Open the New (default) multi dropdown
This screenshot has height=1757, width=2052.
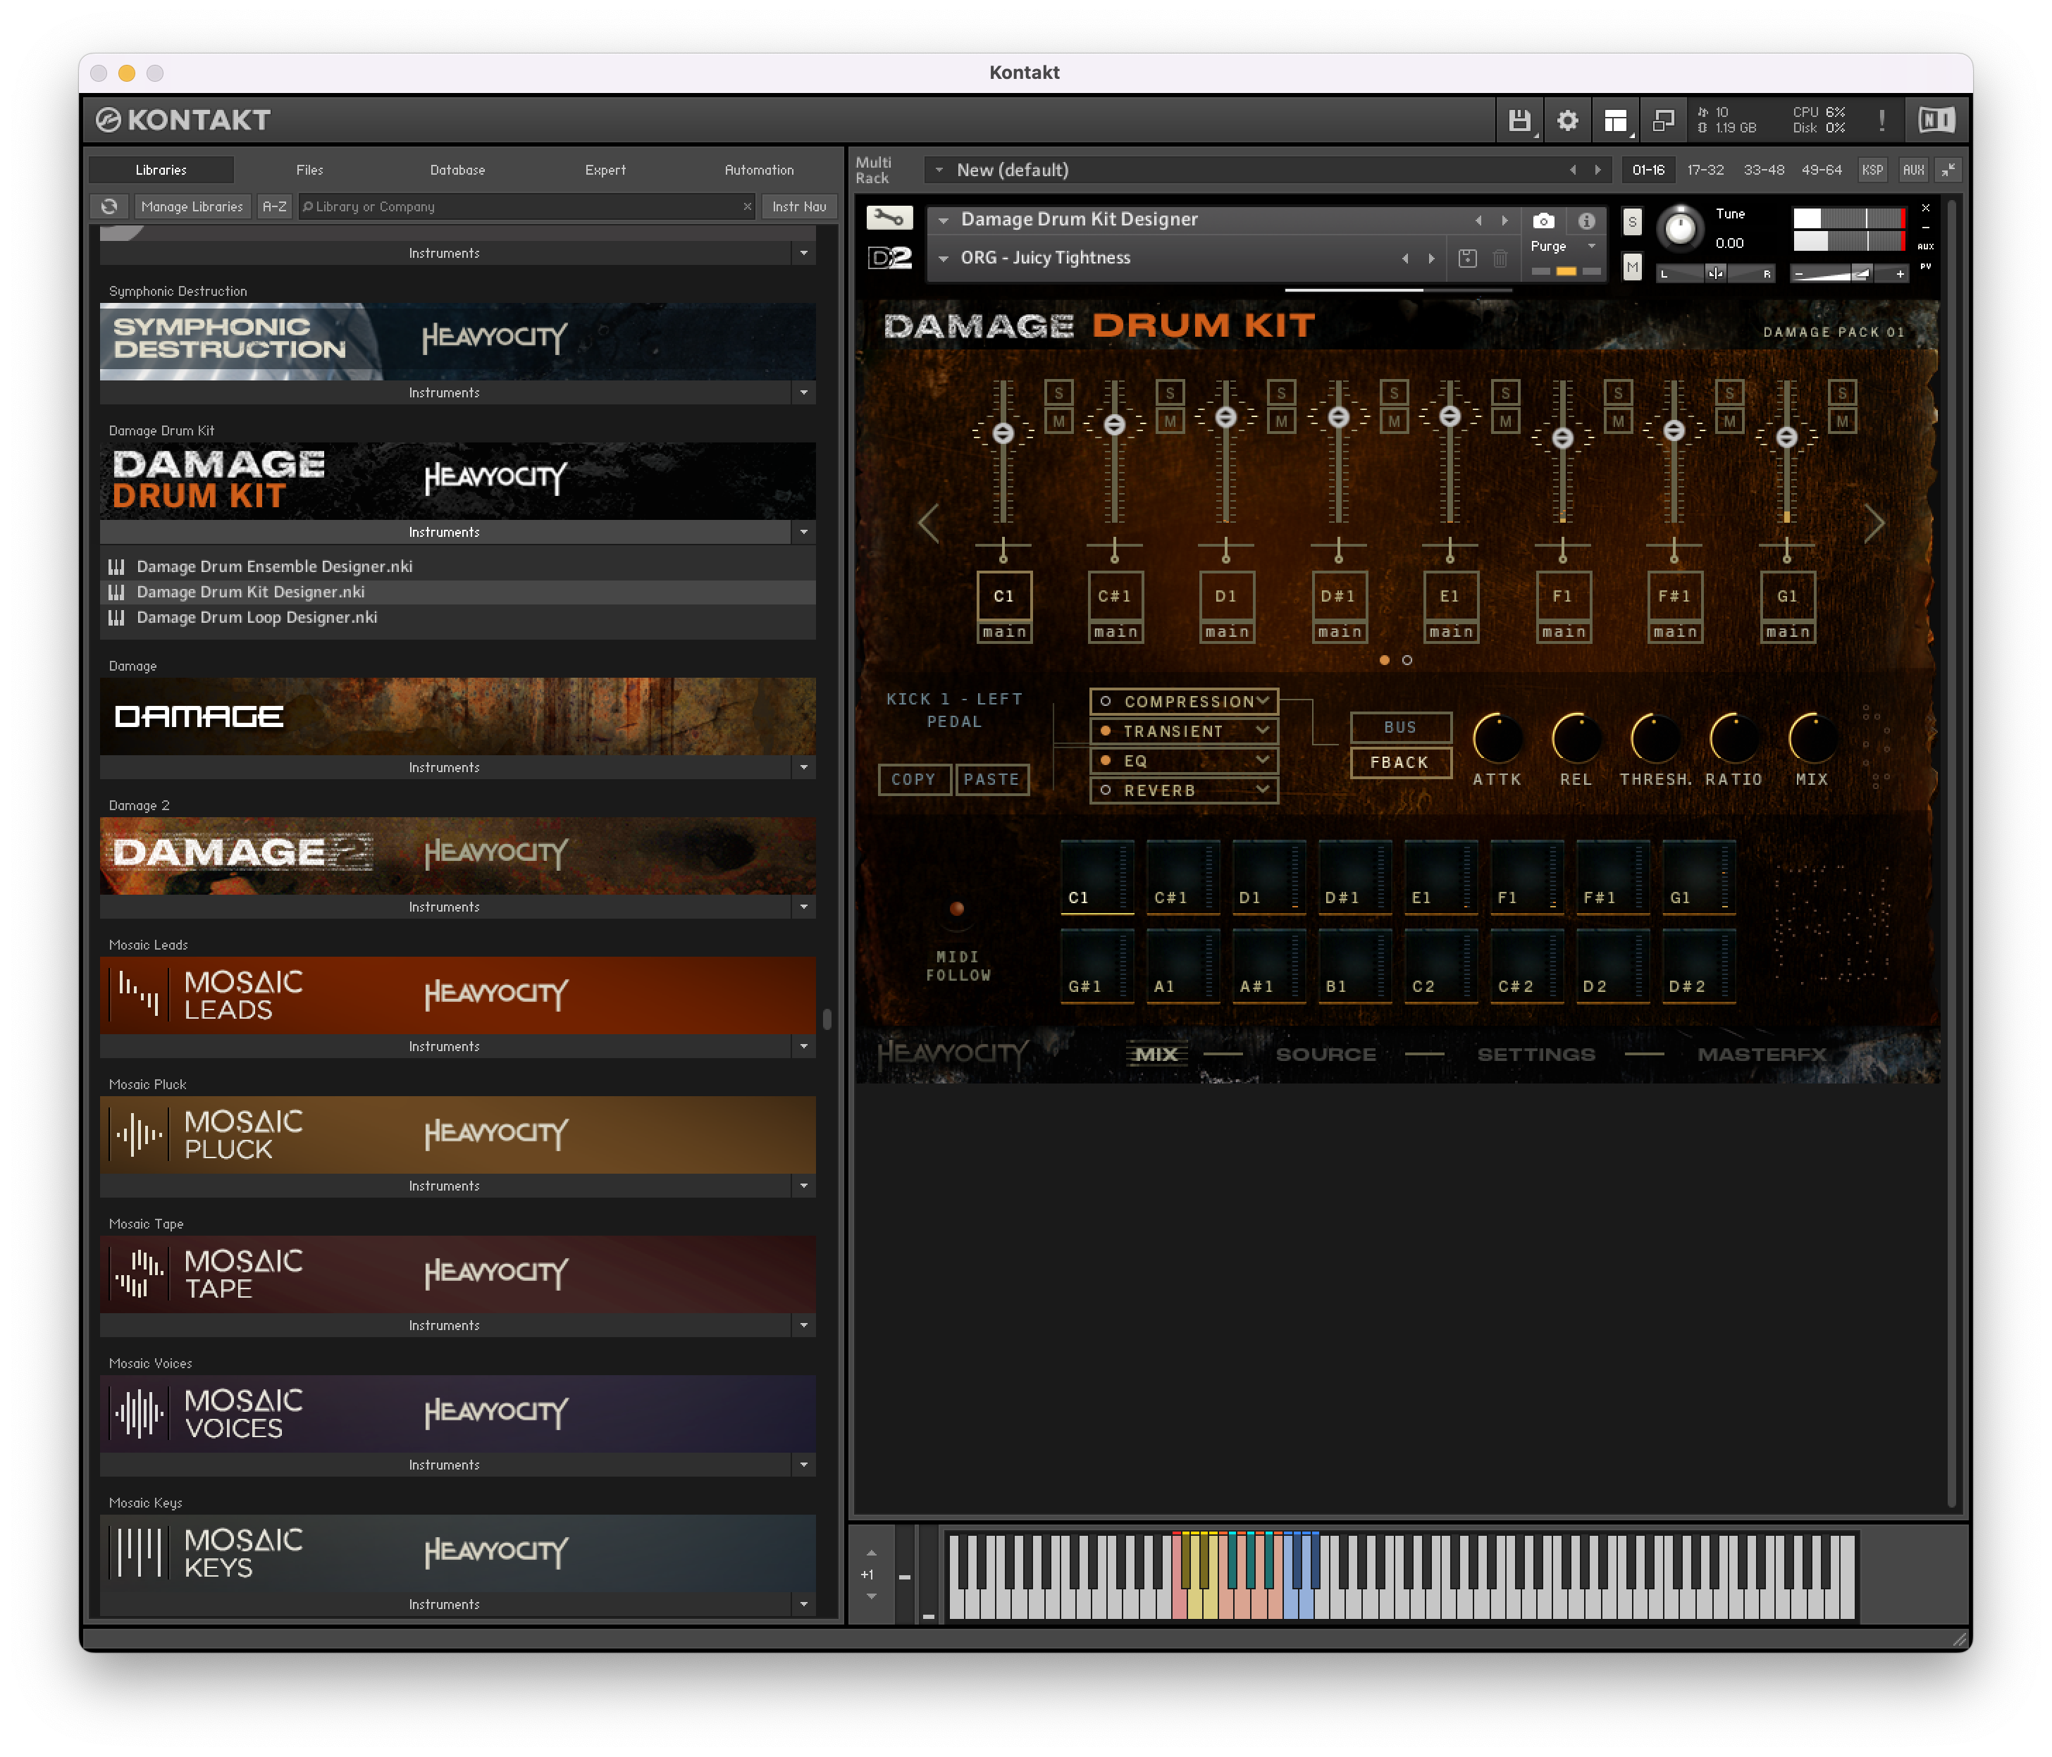click(939, 170)
